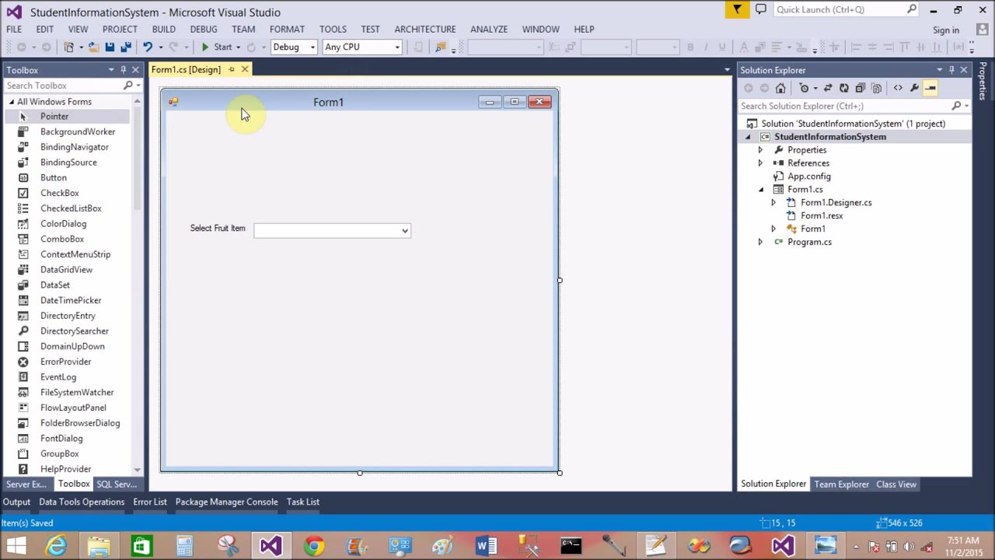The image size is (995, 560).
Task: Click the Open File toolbar icon
Action: pos(93,47)
